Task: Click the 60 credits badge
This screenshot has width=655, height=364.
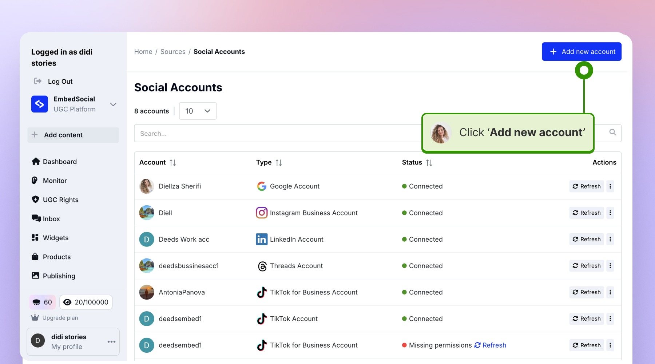Action: (x=43, y=302)
